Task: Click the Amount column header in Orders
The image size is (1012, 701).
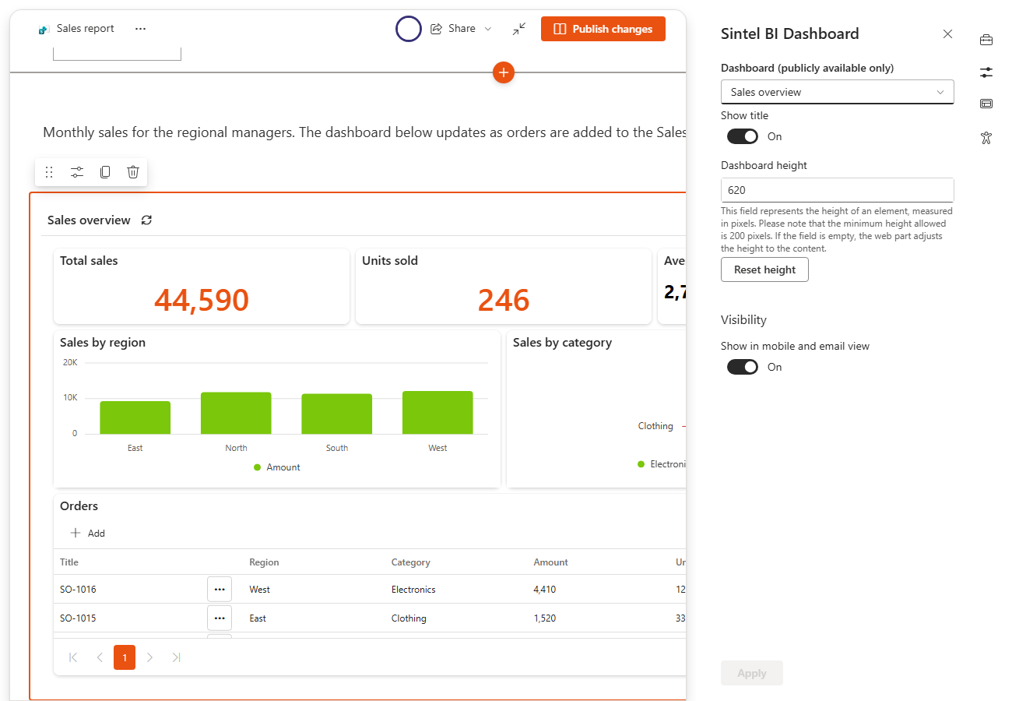Action: [x=550, y=562]
